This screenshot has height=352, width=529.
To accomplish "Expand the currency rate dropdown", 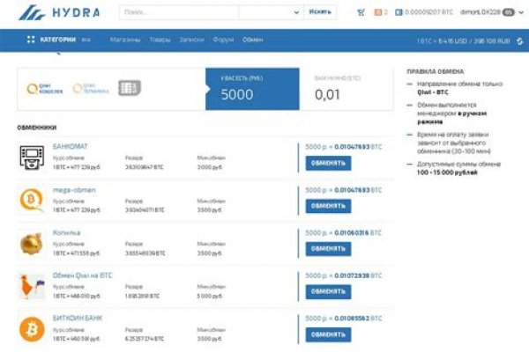I will click(x=518, y=40).
